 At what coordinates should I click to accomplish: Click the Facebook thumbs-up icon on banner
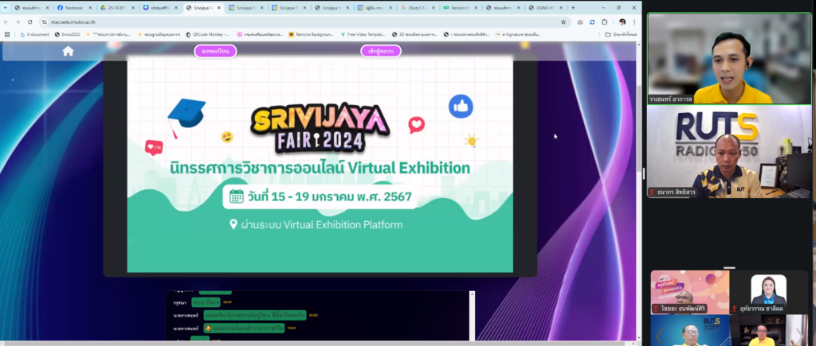tap(461, 106)
